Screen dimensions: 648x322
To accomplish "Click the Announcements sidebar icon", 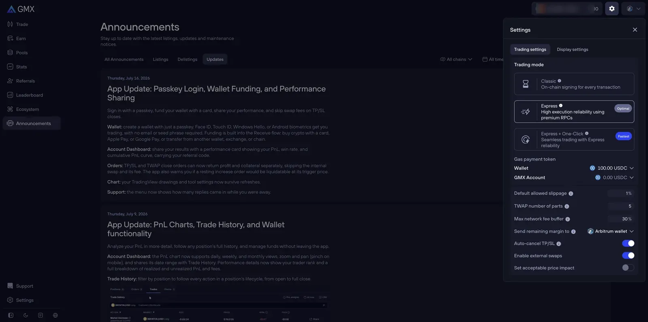I will [10, 123].
